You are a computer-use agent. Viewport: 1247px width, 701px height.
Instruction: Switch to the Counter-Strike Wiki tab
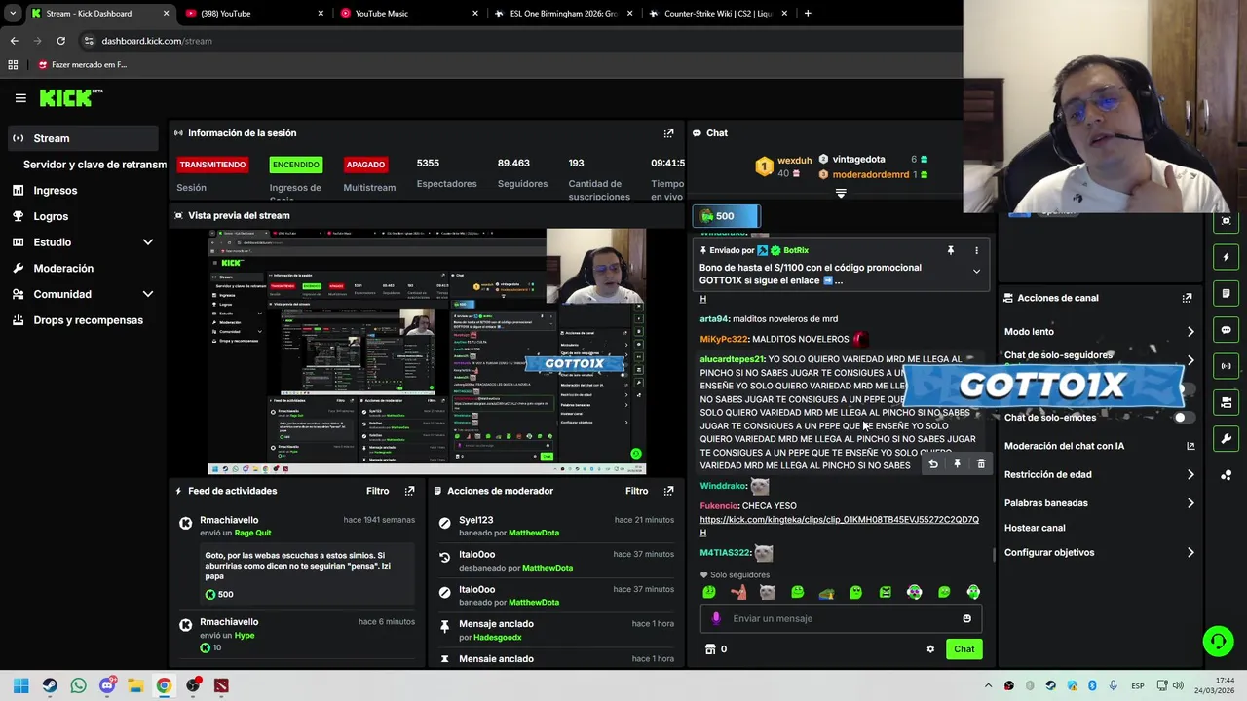(718, 14)
